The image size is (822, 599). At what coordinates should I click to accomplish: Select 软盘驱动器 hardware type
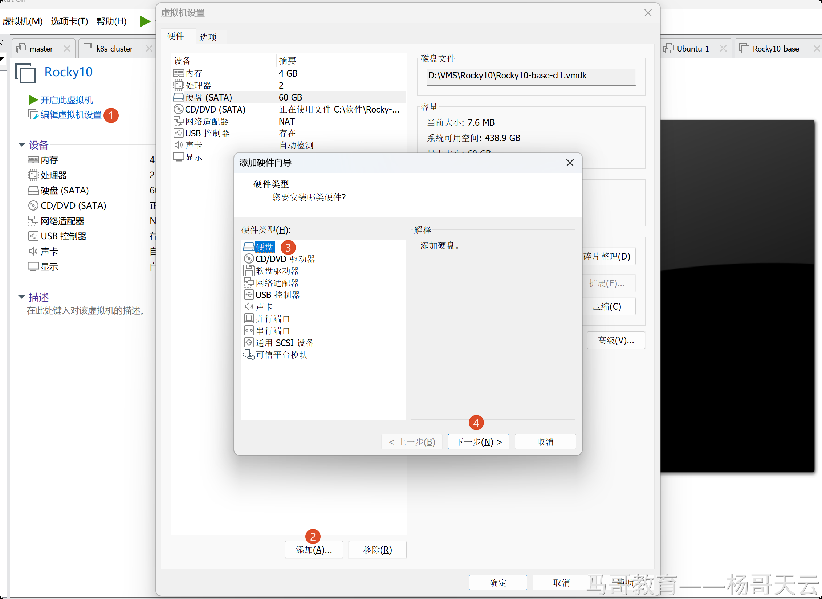coord(271,271)
